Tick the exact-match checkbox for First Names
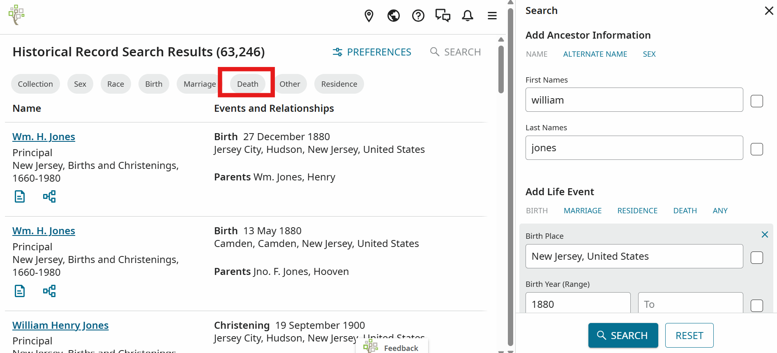Image resolution: width=777 pixels, height=353 pixels. pos(756,101)
